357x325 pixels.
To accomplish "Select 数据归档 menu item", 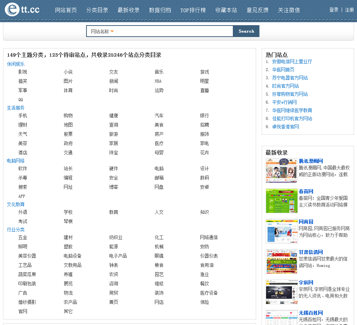I will (160, 10).
